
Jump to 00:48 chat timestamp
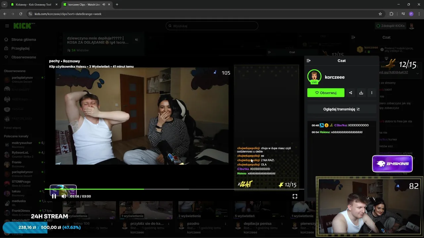[x=315, y=125]
